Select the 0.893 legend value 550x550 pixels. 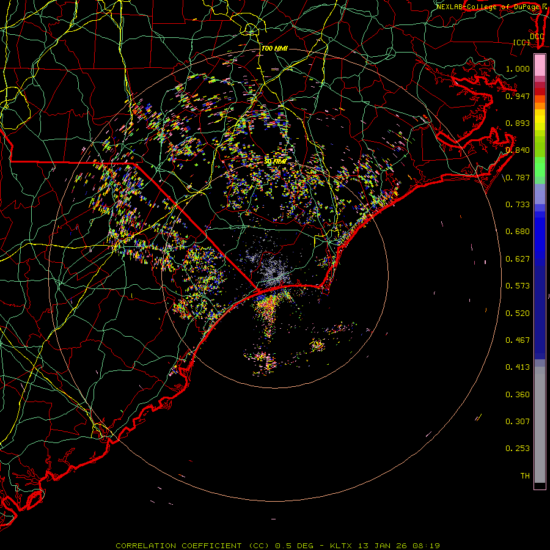click(518, 123)
